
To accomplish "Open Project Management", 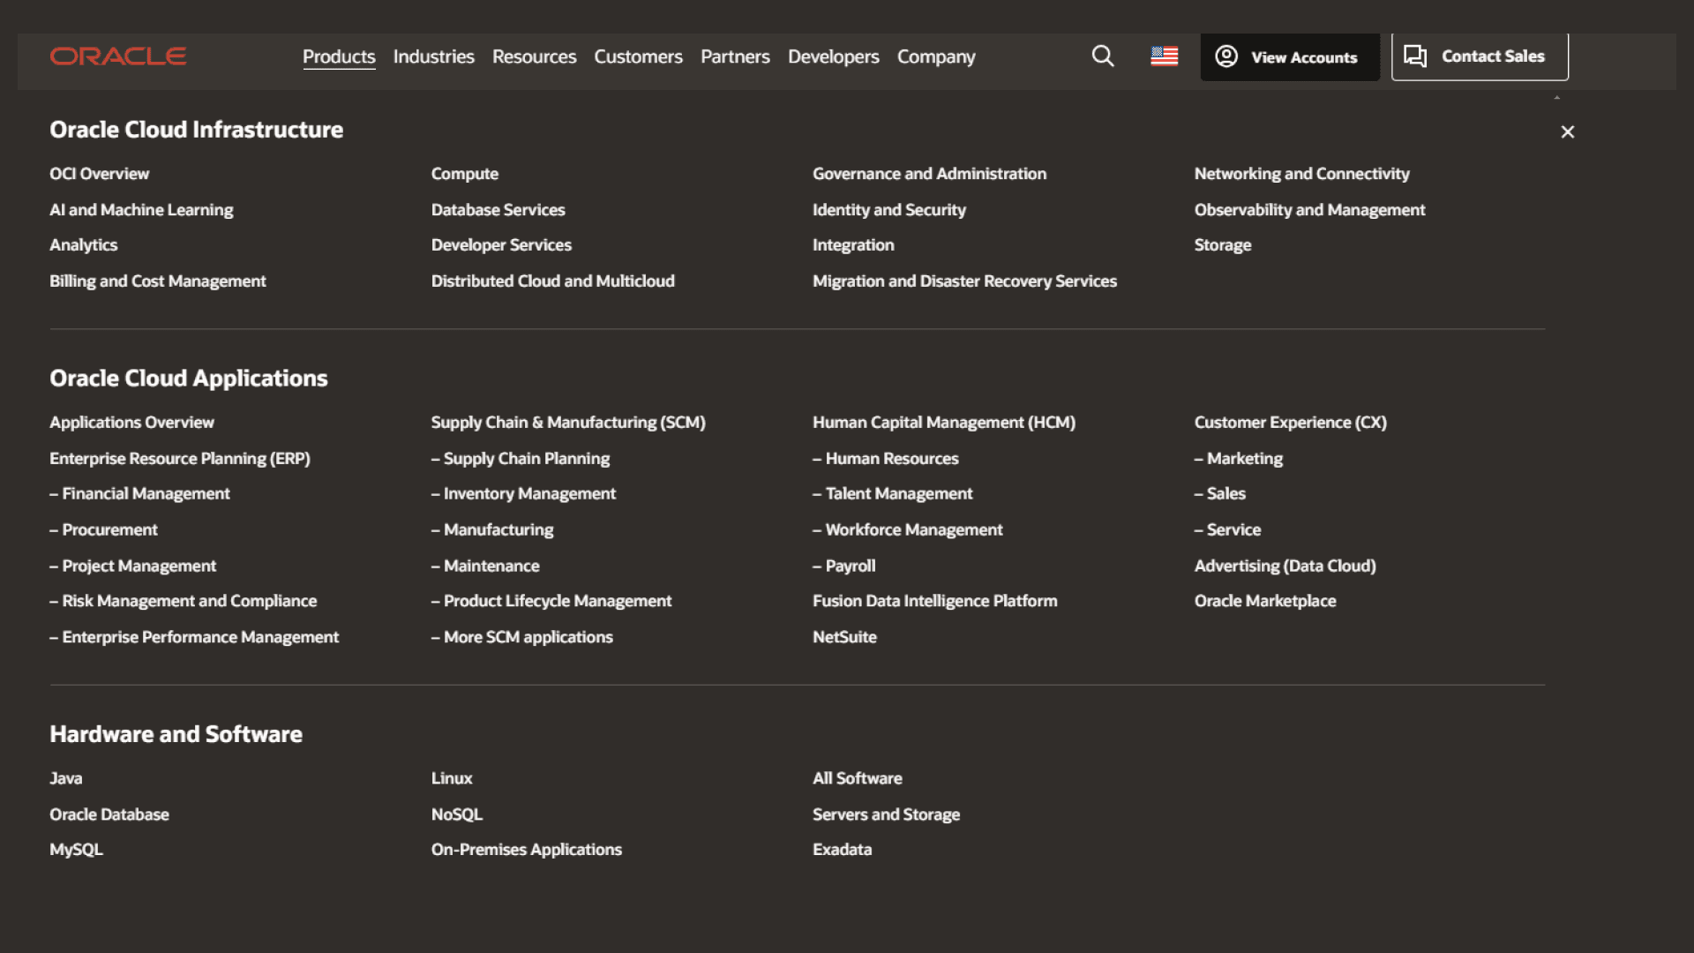I will [133, 567].
